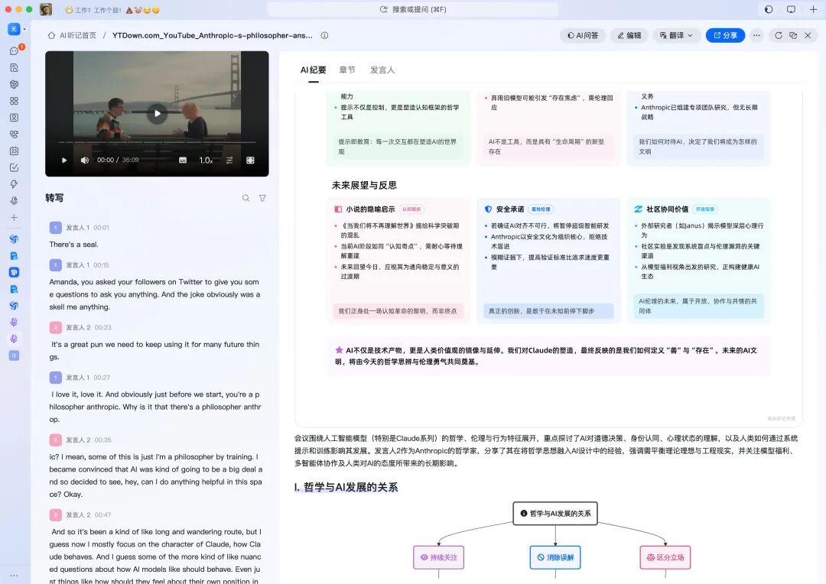
Task: Click the mind map node 持续关注
Action: (439, 557)
